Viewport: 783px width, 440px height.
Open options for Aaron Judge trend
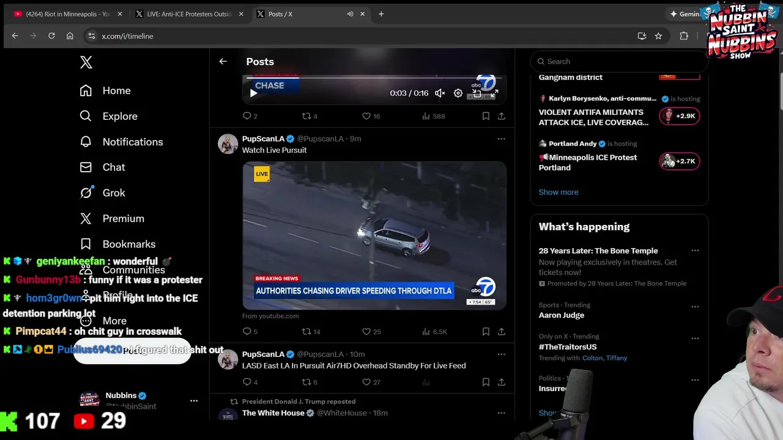(x=695, y=307)
